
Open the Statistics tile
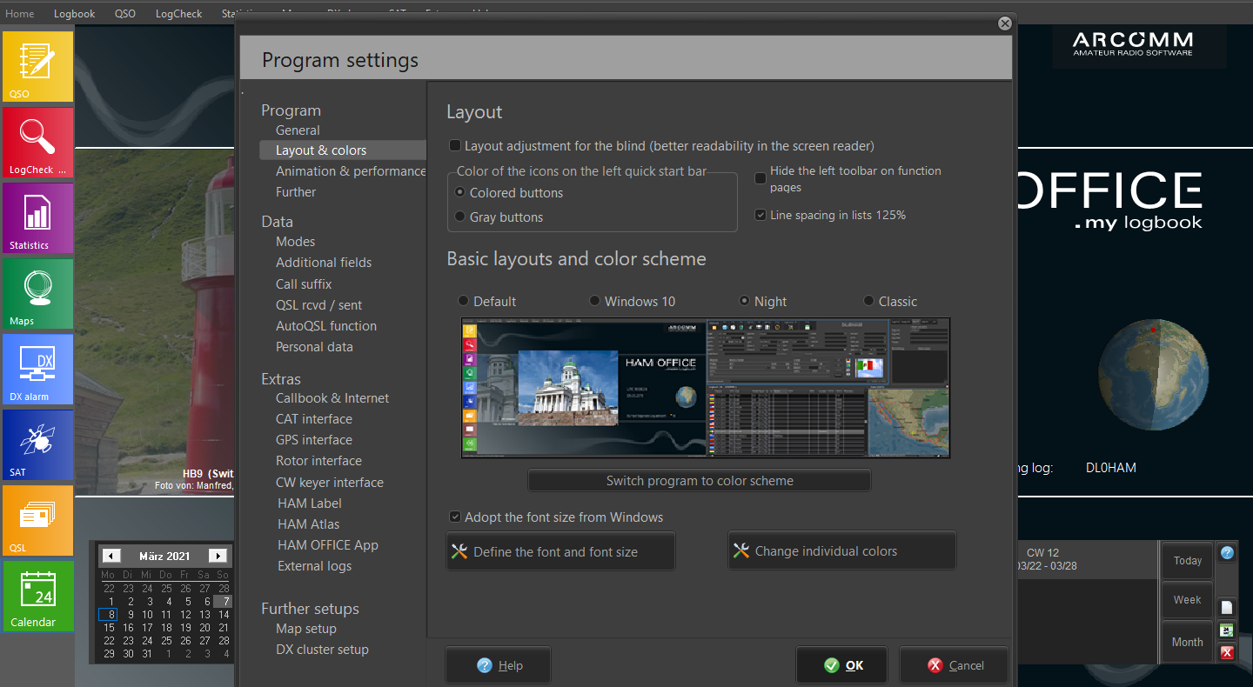click(37, 218)
